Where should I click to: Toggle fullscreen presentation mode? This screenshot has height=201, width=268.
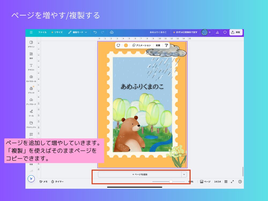233,181
